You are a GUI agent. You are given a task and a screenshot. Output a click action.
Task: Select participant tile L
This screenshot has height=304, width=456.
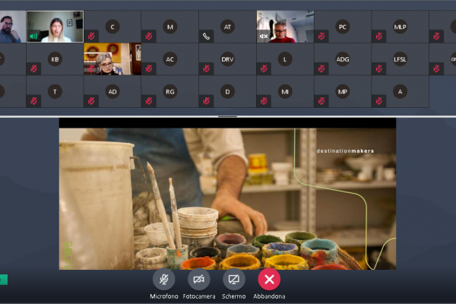tap(285, 59)
